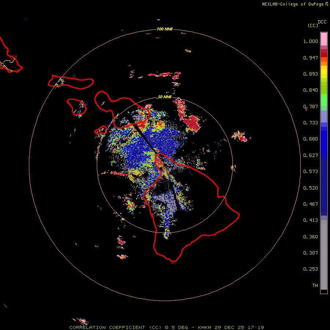Click the 0.360 scale value
Image resolution: width=330 pixels, height=330 pixels.
pos(311,237)
